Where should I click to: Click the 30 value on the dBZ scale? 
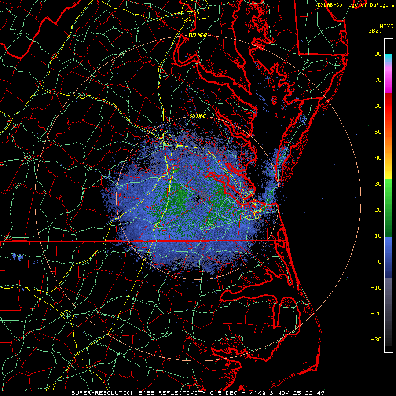point(378,184)
